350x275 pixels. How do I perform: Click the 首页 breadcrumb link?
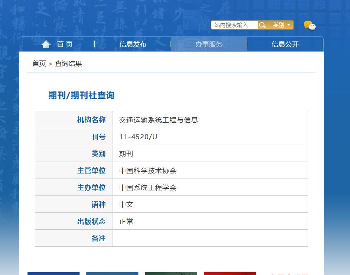click(x=39, y=63)
